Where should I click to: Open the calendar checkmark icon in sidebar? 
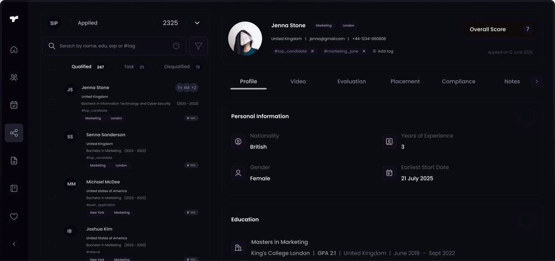(14, 105)
